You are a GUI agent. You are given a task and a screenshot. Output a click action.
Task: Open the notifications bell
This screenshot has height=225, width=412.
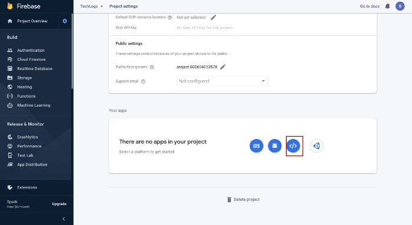click(387, 6)
